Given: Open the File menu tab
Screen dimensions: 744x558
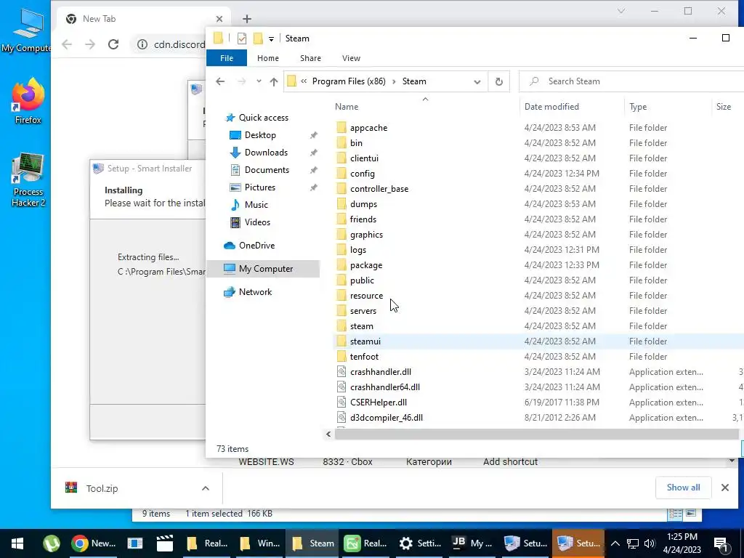Looking at the screenshot, I should 227,58.
